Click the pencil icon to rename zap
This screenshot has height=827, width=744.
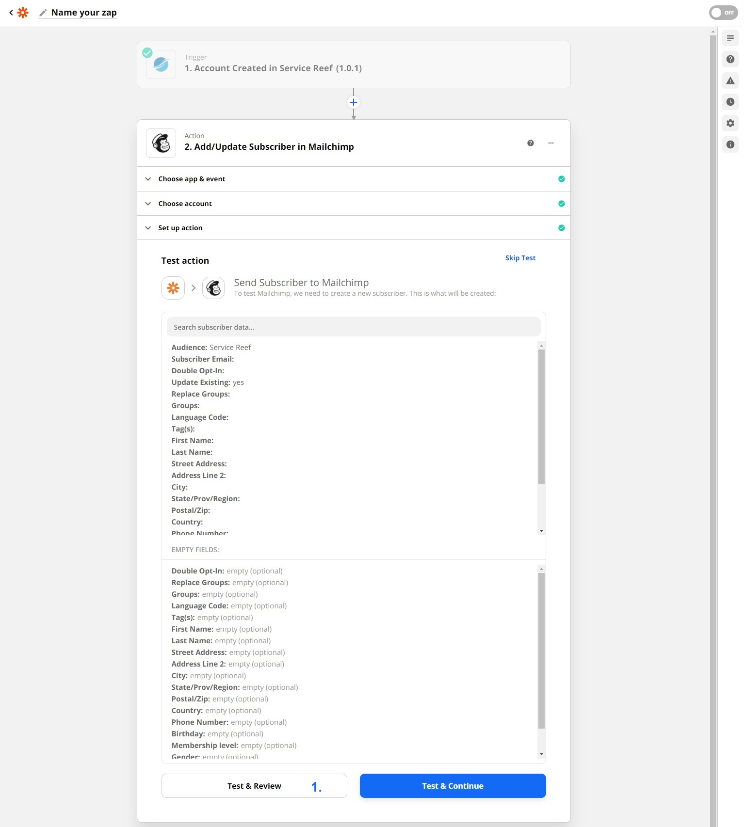point(43,13)
